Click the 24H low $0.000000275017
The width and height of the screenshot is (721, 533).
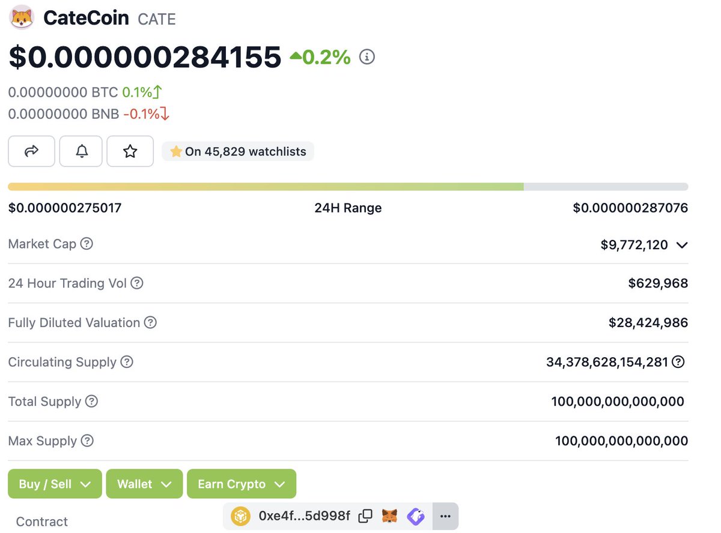point(65,208)
